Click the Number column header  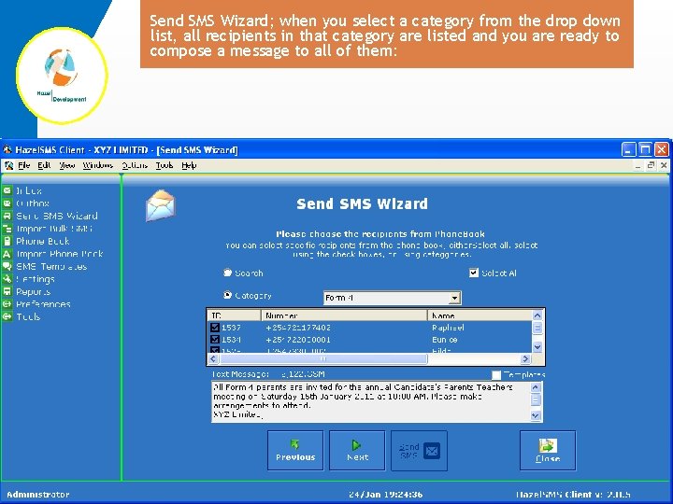coord(344,315)
